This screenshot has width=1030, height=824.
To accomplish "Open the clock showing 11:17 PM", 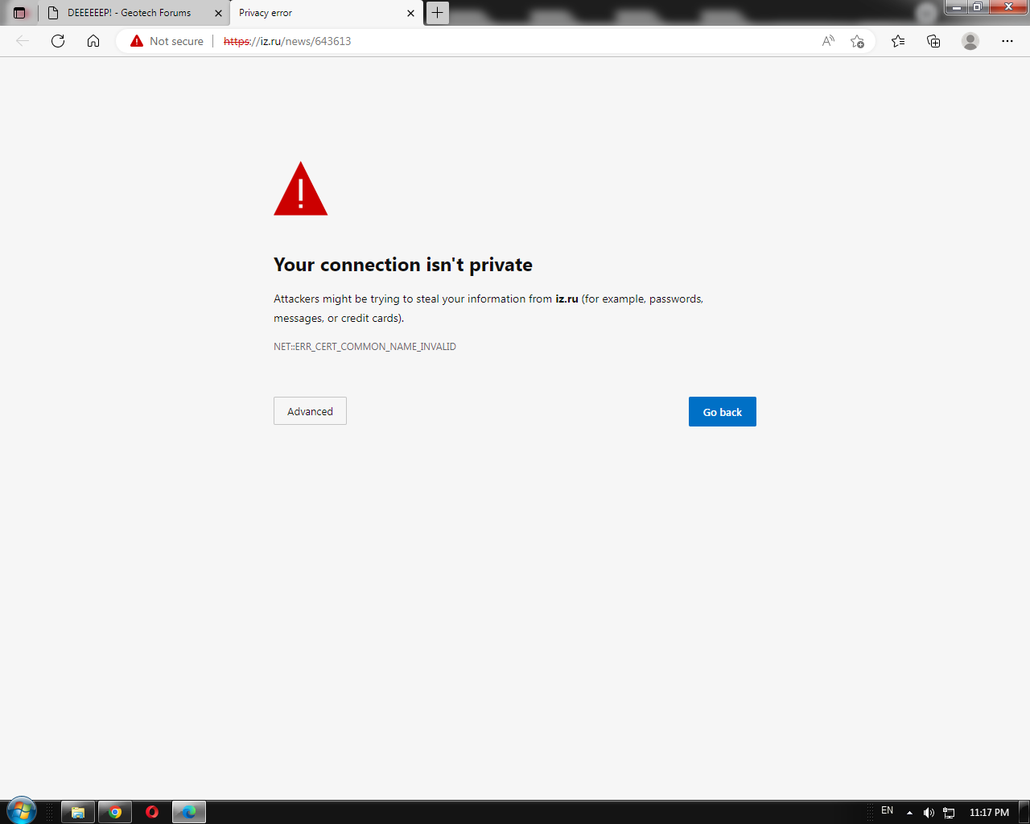I will point(989,813).
